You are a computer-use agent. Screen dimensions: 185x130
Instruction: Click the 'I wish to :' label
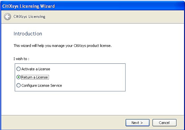[x=21, y=59]
